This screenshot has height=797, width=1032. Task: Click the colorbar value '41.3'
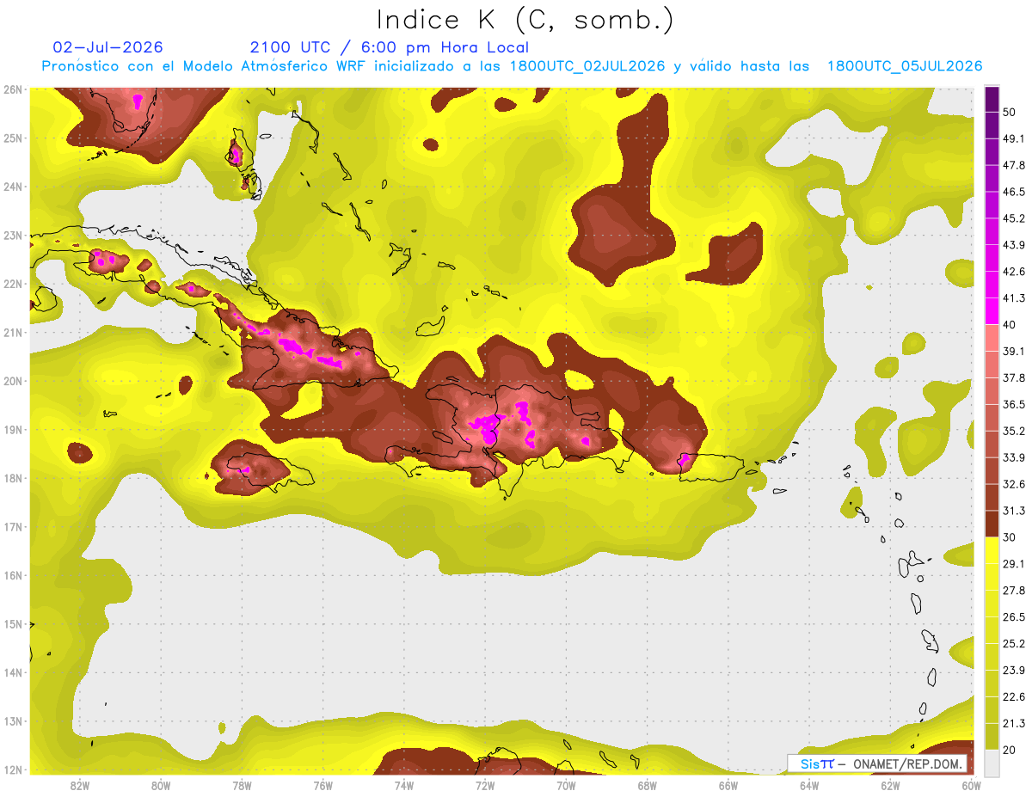(1014, 298)
